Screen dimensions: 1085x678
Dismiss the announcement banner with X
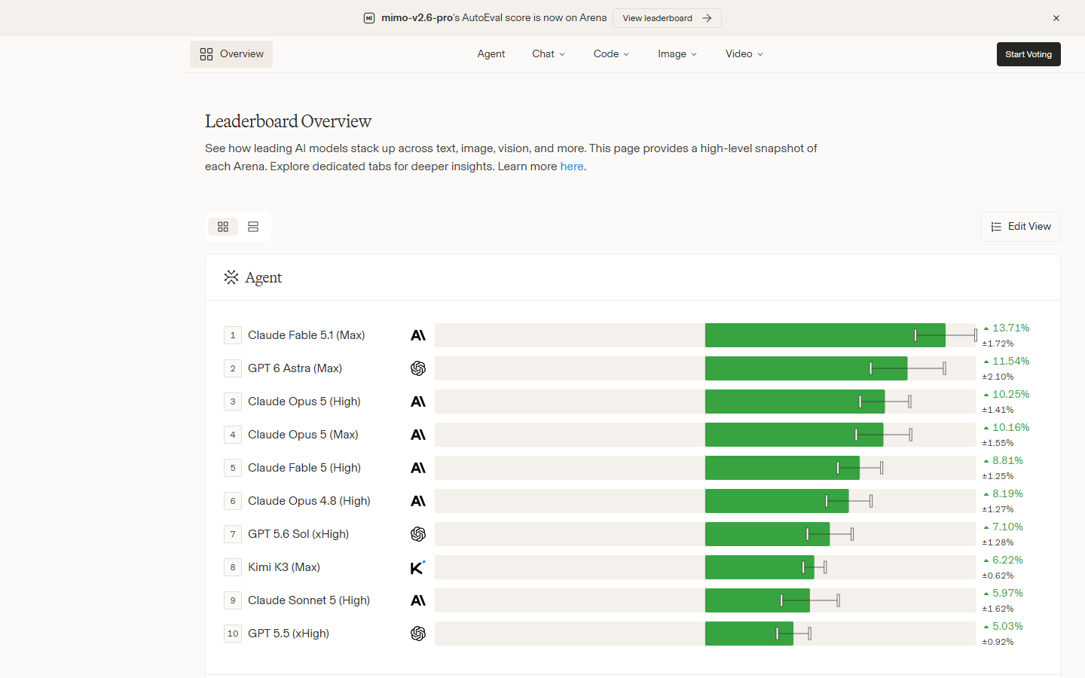(x=1056, y=18)
